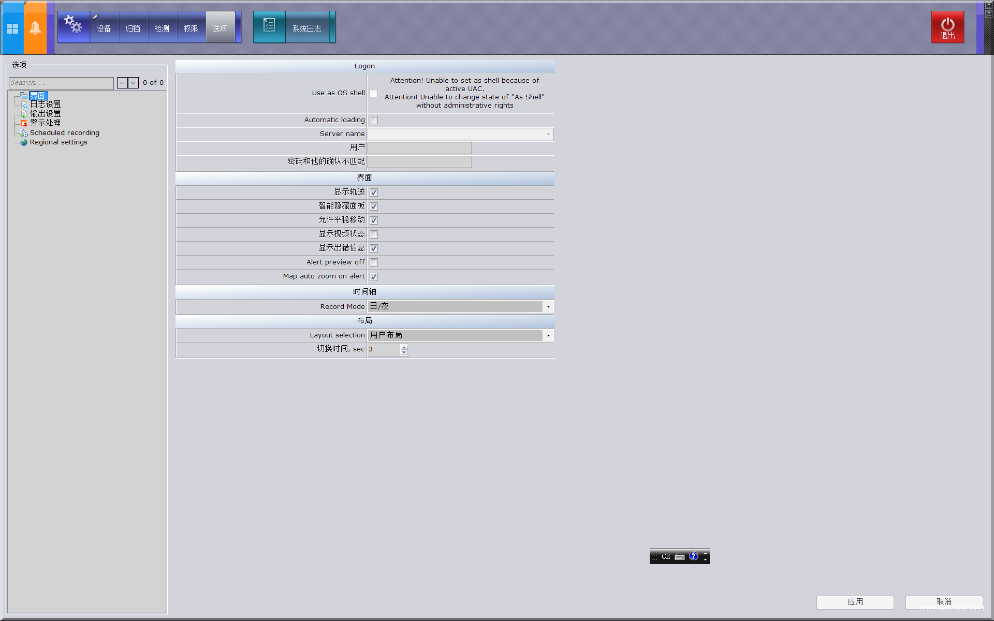Open the orange alarm bell panel

[x=35, y=28]
